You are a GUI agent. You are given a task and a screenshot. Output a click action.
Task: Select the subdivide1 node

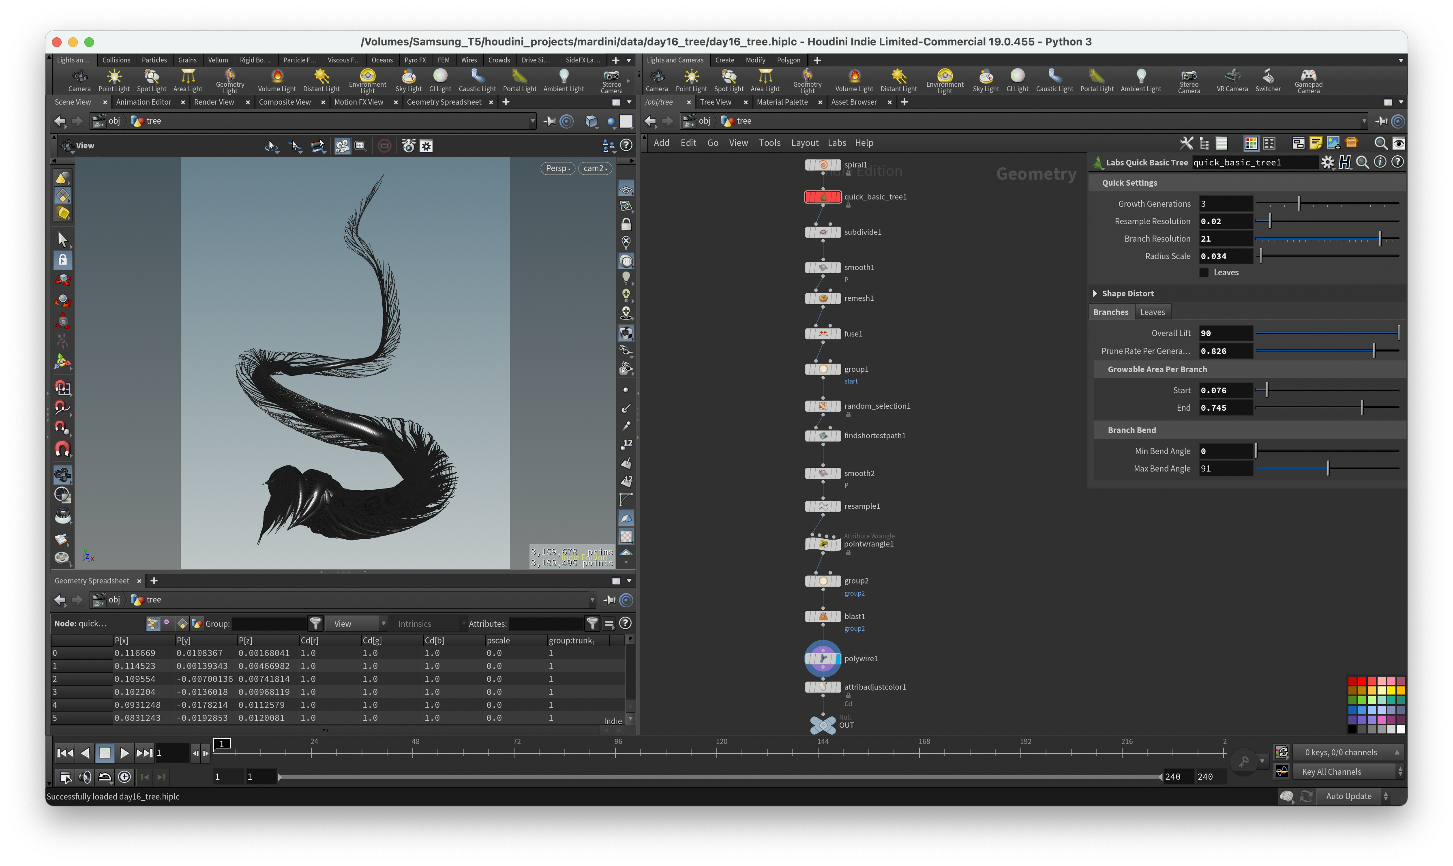click(823, 232)
